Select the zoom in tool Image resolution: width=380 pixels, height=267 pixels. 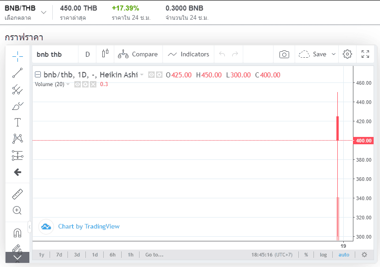coord(17,210)
